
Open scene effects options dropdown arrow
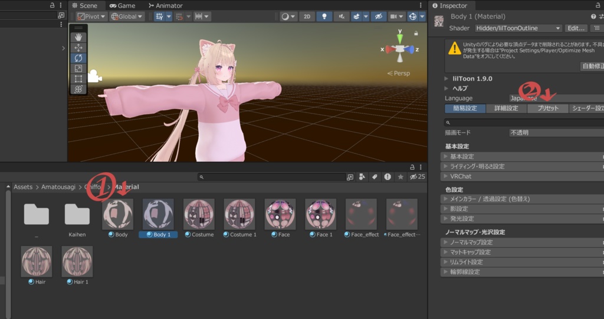(x=366, y=16)
